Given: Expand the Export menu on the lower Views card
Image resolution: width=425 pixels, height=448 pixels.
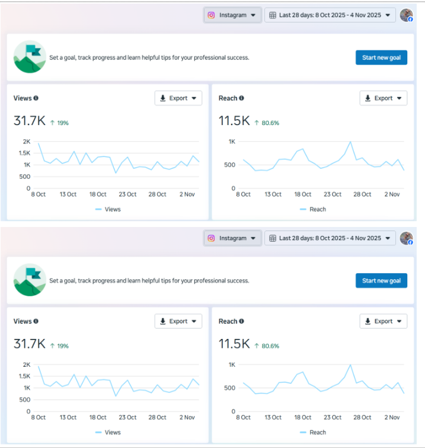Looking at the screenshot, I should [x=178, y=321].
